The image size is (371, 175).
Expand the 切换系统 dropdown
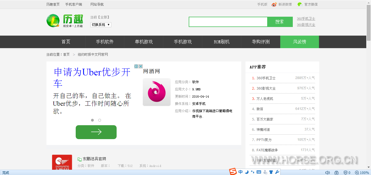coord(101,25)
